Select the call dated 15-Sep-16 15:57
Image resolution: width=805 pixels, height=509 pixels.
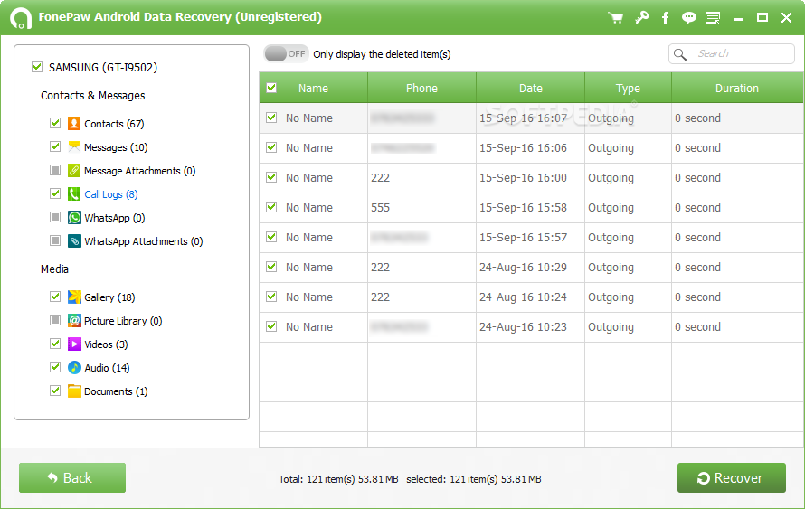[x=531, y=238]
